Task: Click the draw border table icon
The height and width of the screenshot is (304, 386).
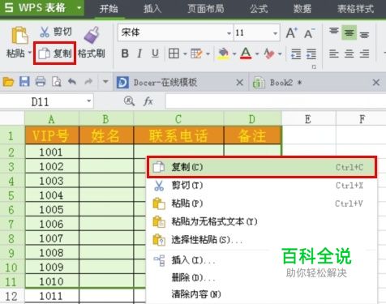Action: [196, 54]
